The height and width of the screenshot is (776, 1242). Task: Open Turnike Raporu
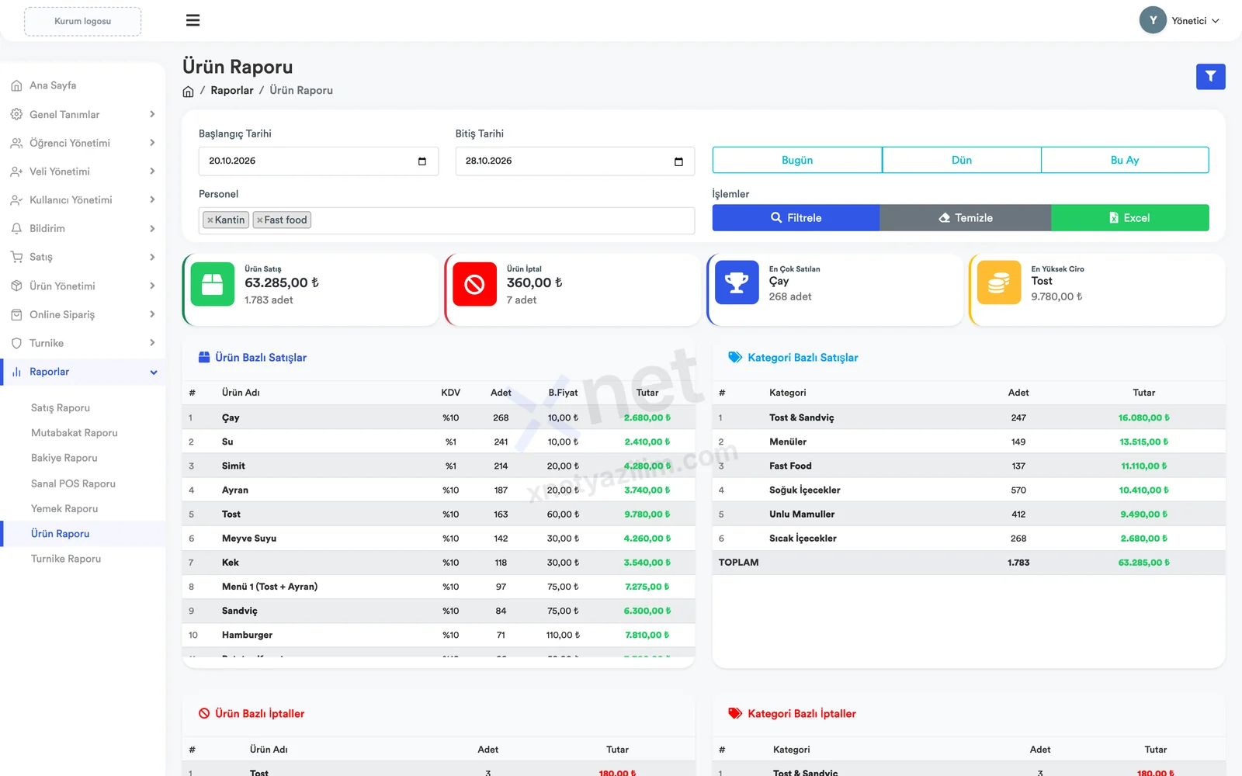click(x=66, y=559)
